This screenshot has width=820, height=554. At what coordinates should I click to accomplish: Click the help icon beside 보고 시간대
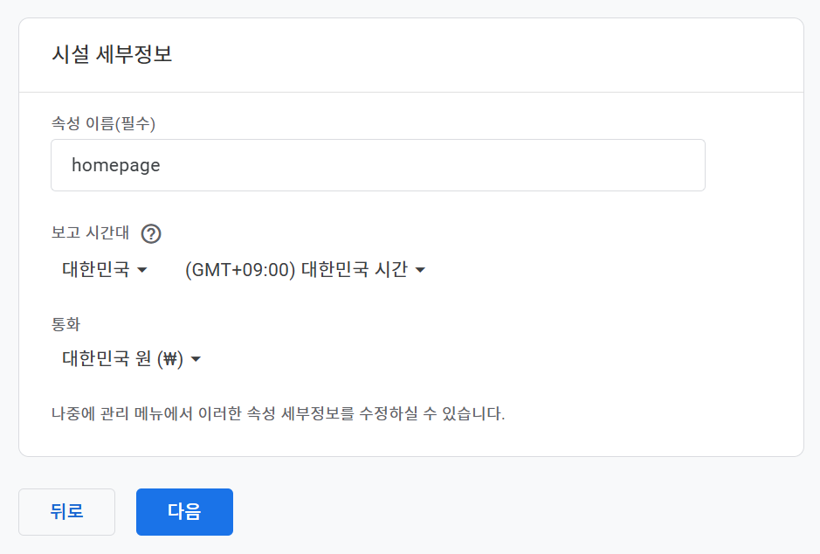(x=152, y=233)
